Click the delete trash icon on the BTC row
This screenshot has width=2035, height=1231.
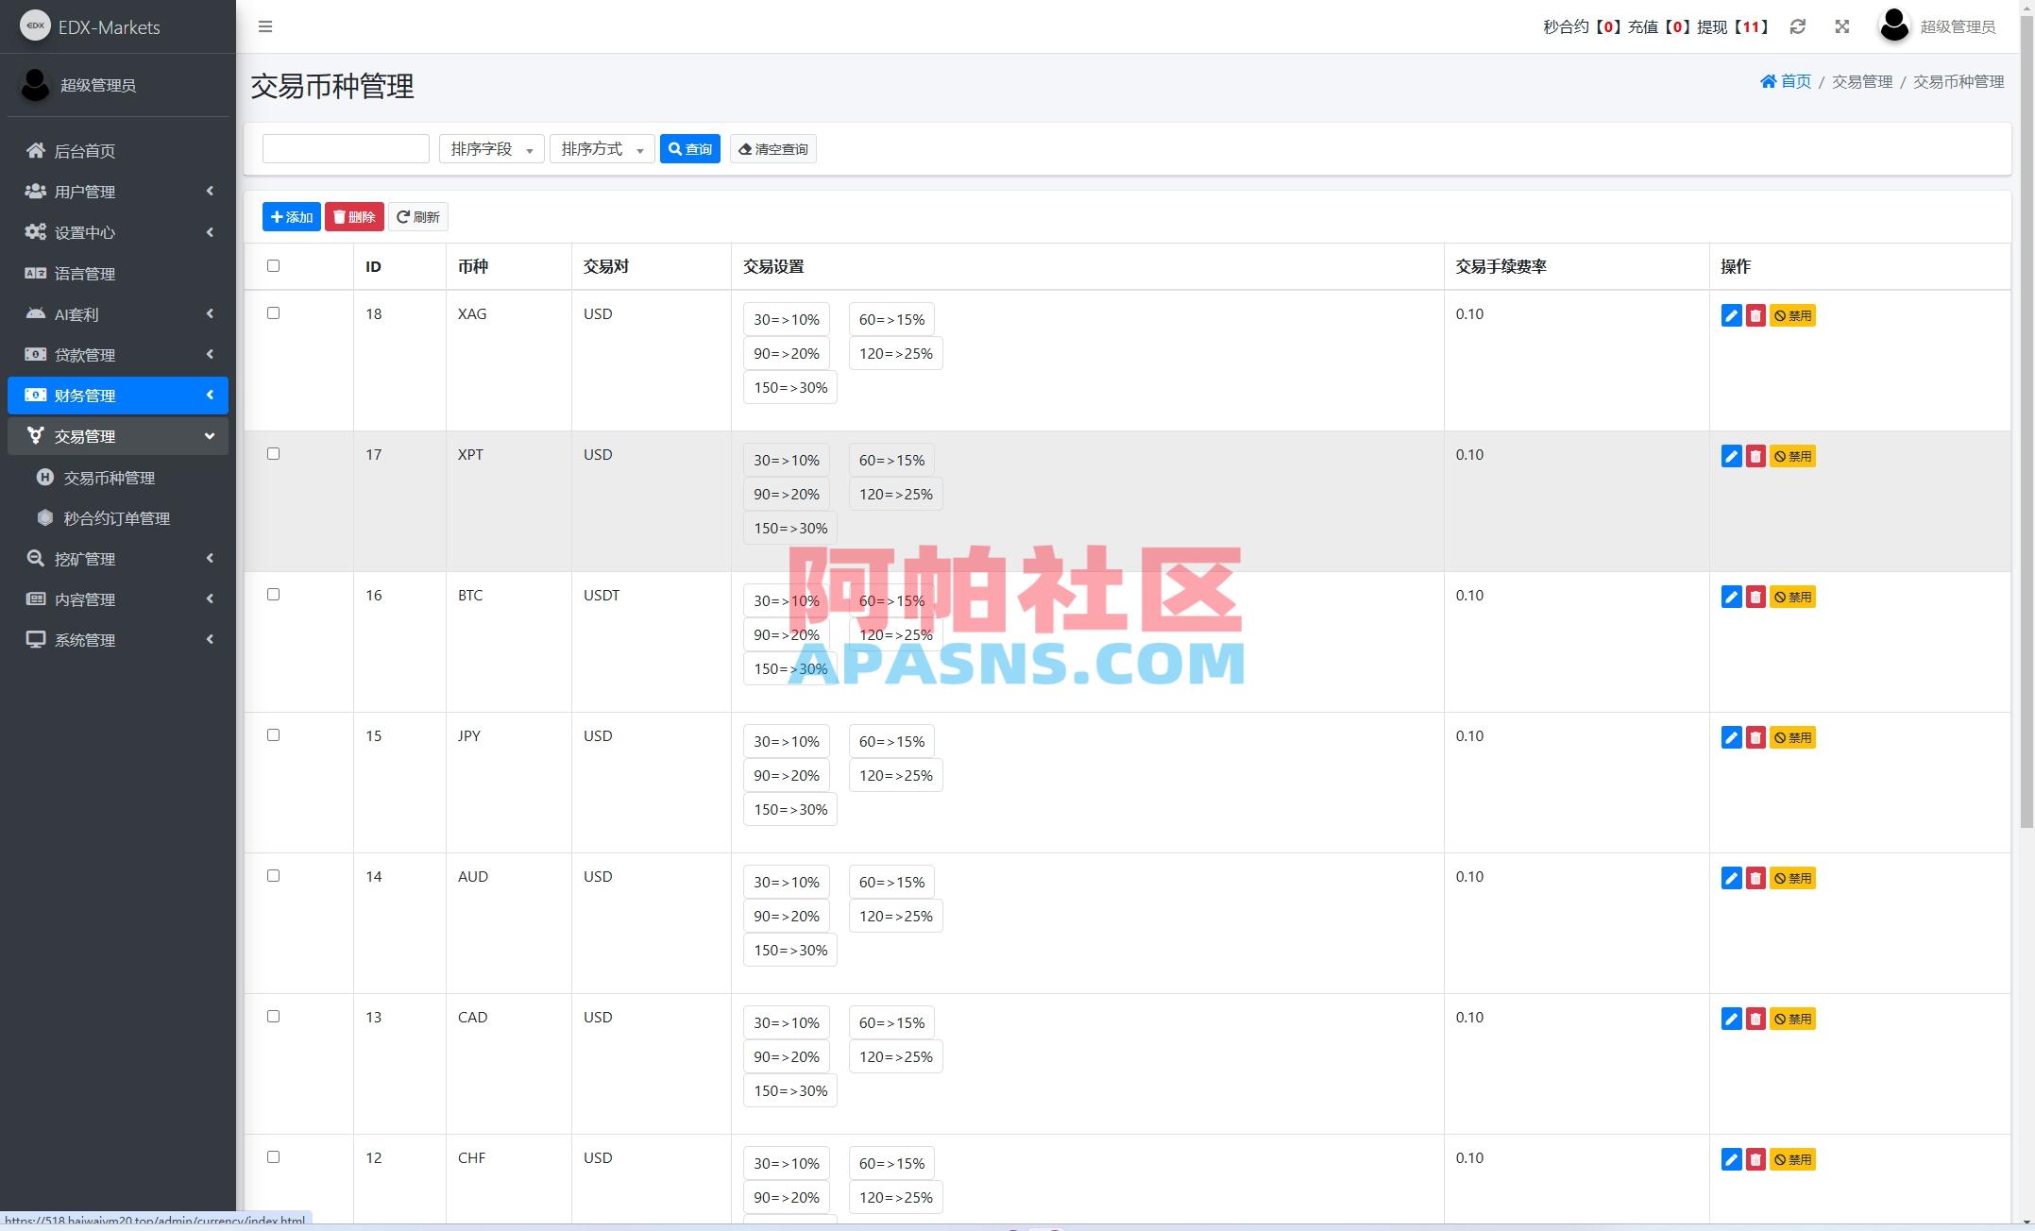(1756, 597)
